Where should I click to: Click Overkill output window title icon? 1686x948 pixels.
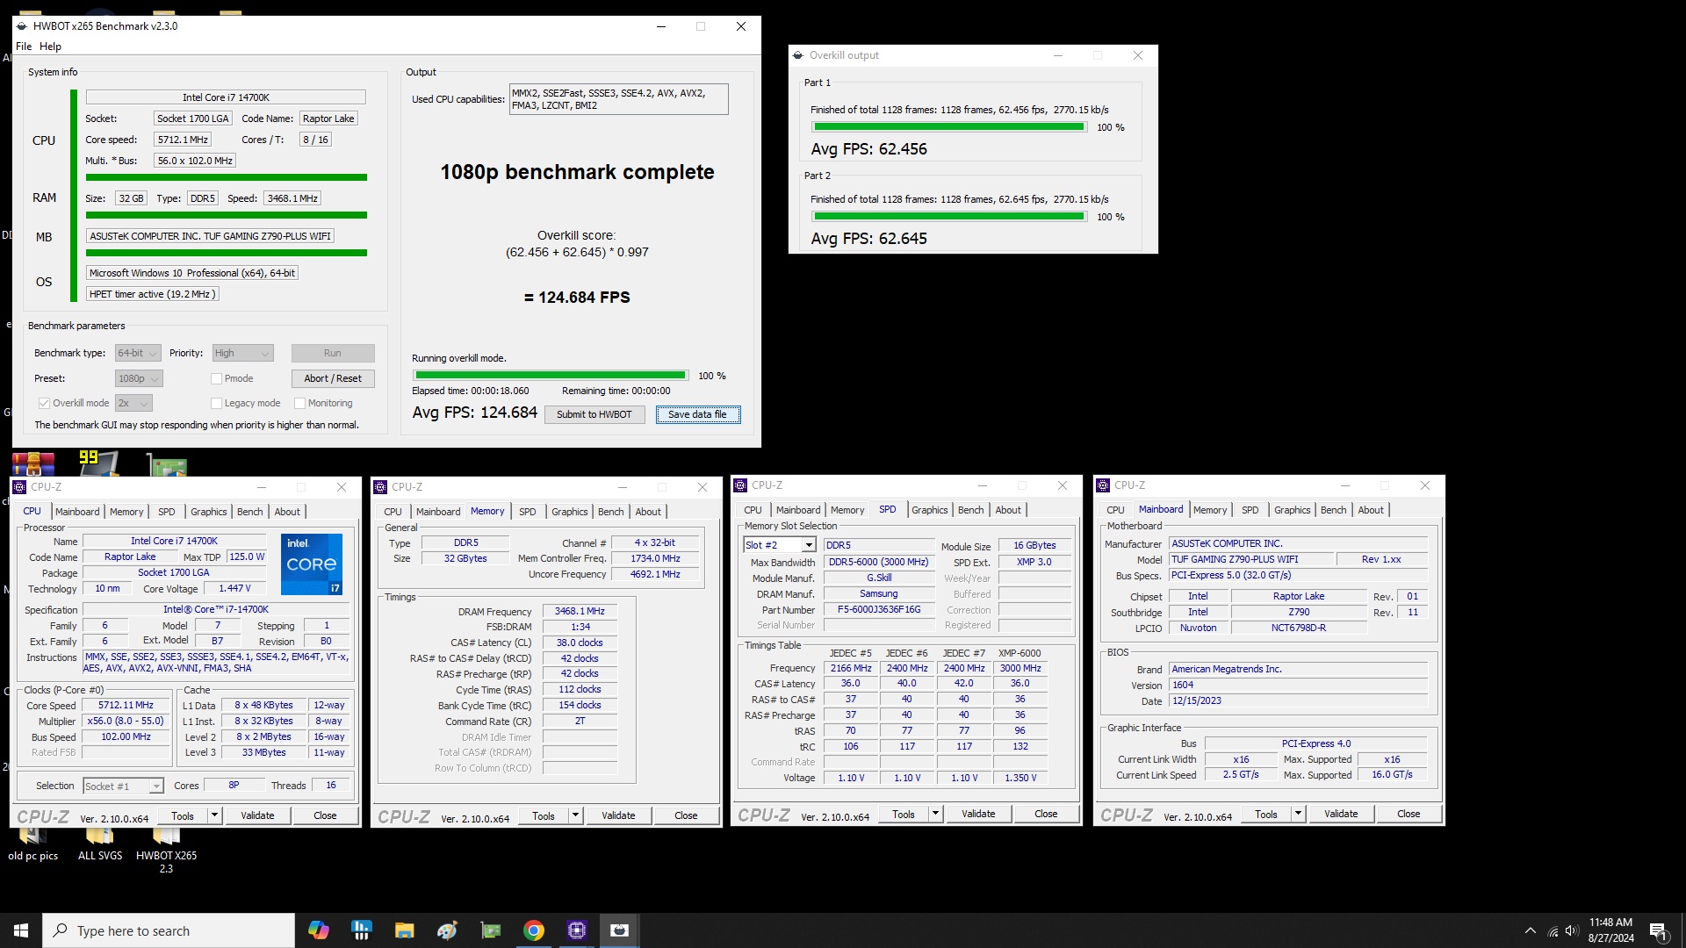[798, 55]
